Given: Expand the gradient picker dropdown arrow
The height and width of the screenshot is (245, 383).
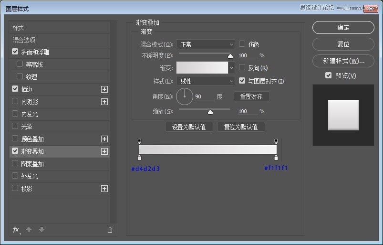Looking at the screenshot, I should (232, 68).
